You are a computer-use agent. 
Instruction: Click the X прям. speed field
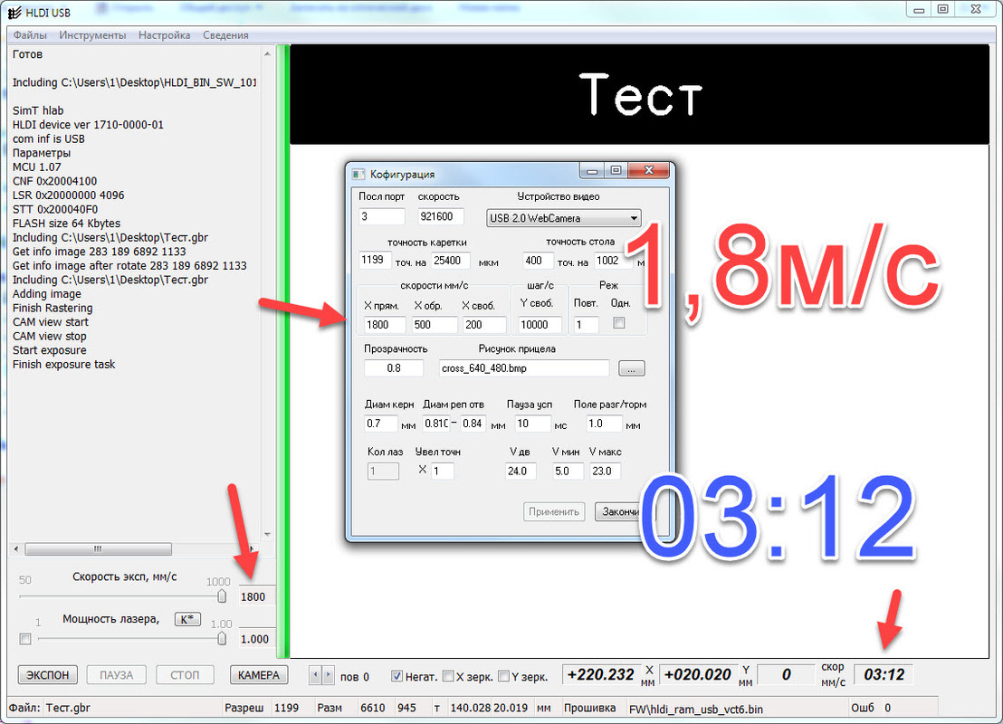[x=385, y=324]
